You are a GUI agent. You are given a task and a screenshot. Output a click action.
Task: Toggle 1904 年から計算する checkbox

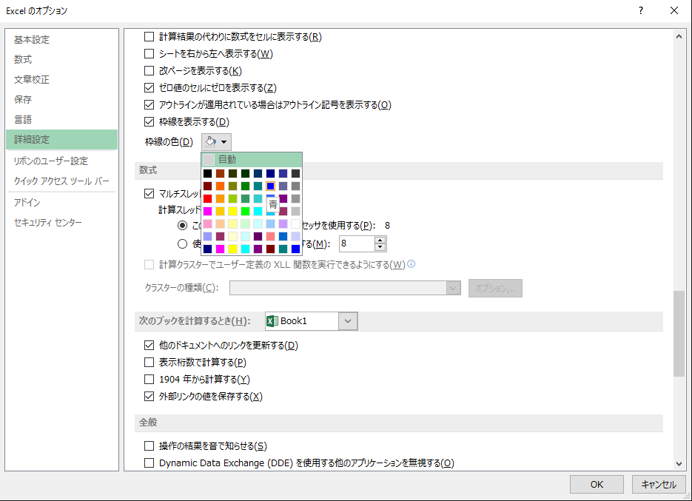(x=149, y=380)
